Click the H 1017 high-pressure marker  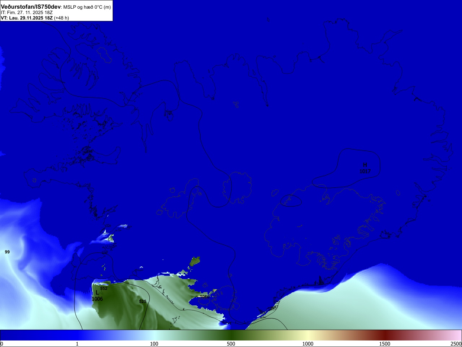tap(365, 168)
